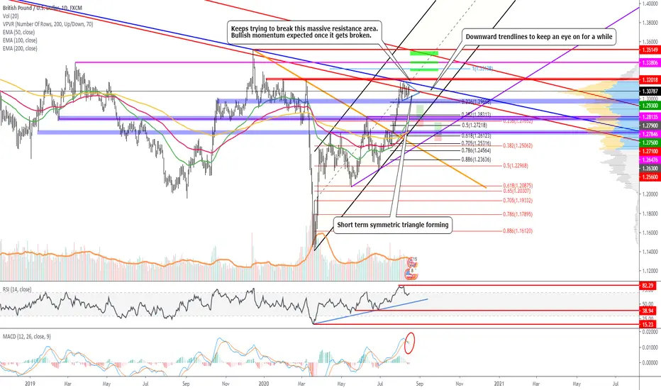Click the 1.35149 red price label
This screenshot has width=661, height=390.
coord(650,50)
